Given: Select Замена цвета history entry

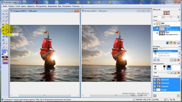Looking at the screenshot, I should coord(166,54).
